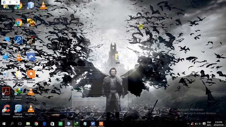Viewport: 226px width, 127px height.
Task: Select the ice_video file beside Hotspot Shield
Action: 31,110
